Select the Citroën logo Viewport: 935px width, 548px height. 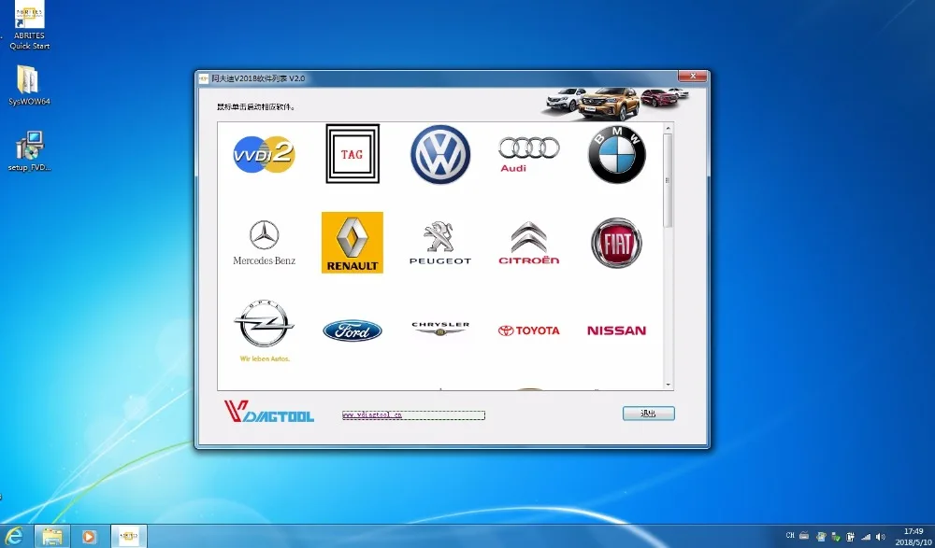click(528, 243)
